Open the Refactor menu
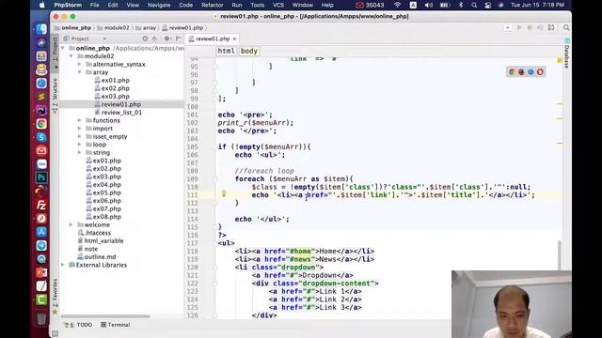The image size is (602, 338). [212, 5]
